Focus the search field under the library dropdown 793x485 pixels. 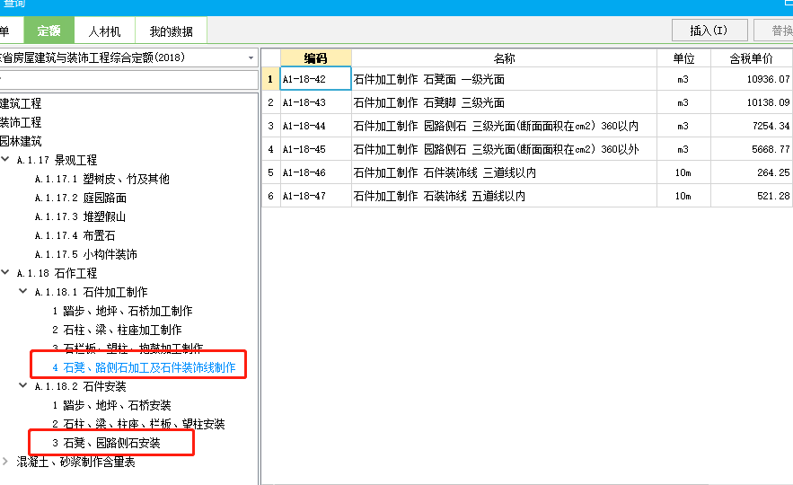tap(128, 79)
